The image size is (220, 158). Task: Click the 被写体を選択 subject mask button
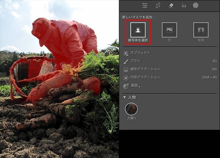[x=138, y=30]
